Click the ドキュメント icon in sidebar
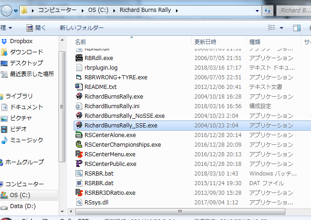Screen dimensions: 311x220 [4, 107]
